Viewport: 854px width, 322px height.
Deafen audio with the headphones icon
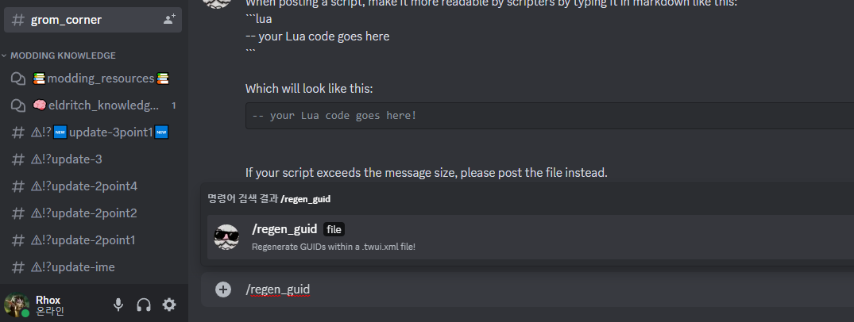144,305
